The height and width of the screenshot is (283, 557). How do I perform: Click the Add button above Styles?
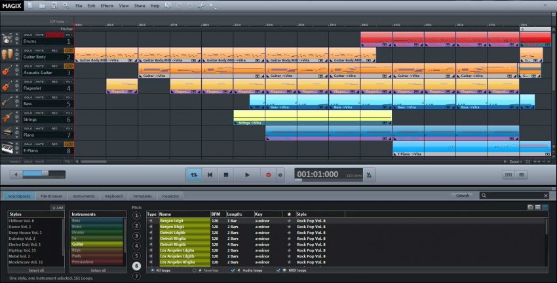tap(58, 208)
